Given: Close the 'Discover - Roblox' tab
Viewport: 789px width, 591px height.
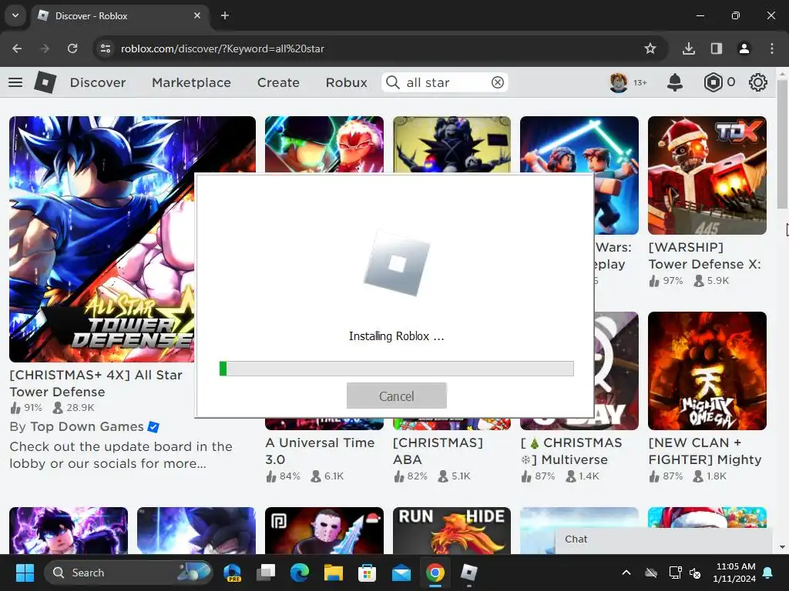Looking at the screenshot, I should point(197,15).
